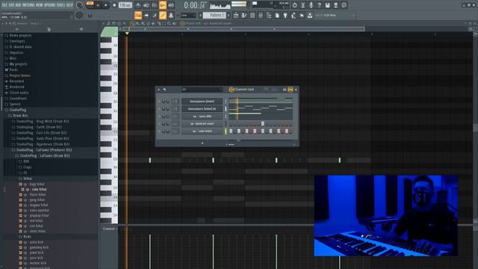The width and height of the screenshot is (478, 269).
Task: Click the Channel rack title icon
Action: [x=232, y=90]
